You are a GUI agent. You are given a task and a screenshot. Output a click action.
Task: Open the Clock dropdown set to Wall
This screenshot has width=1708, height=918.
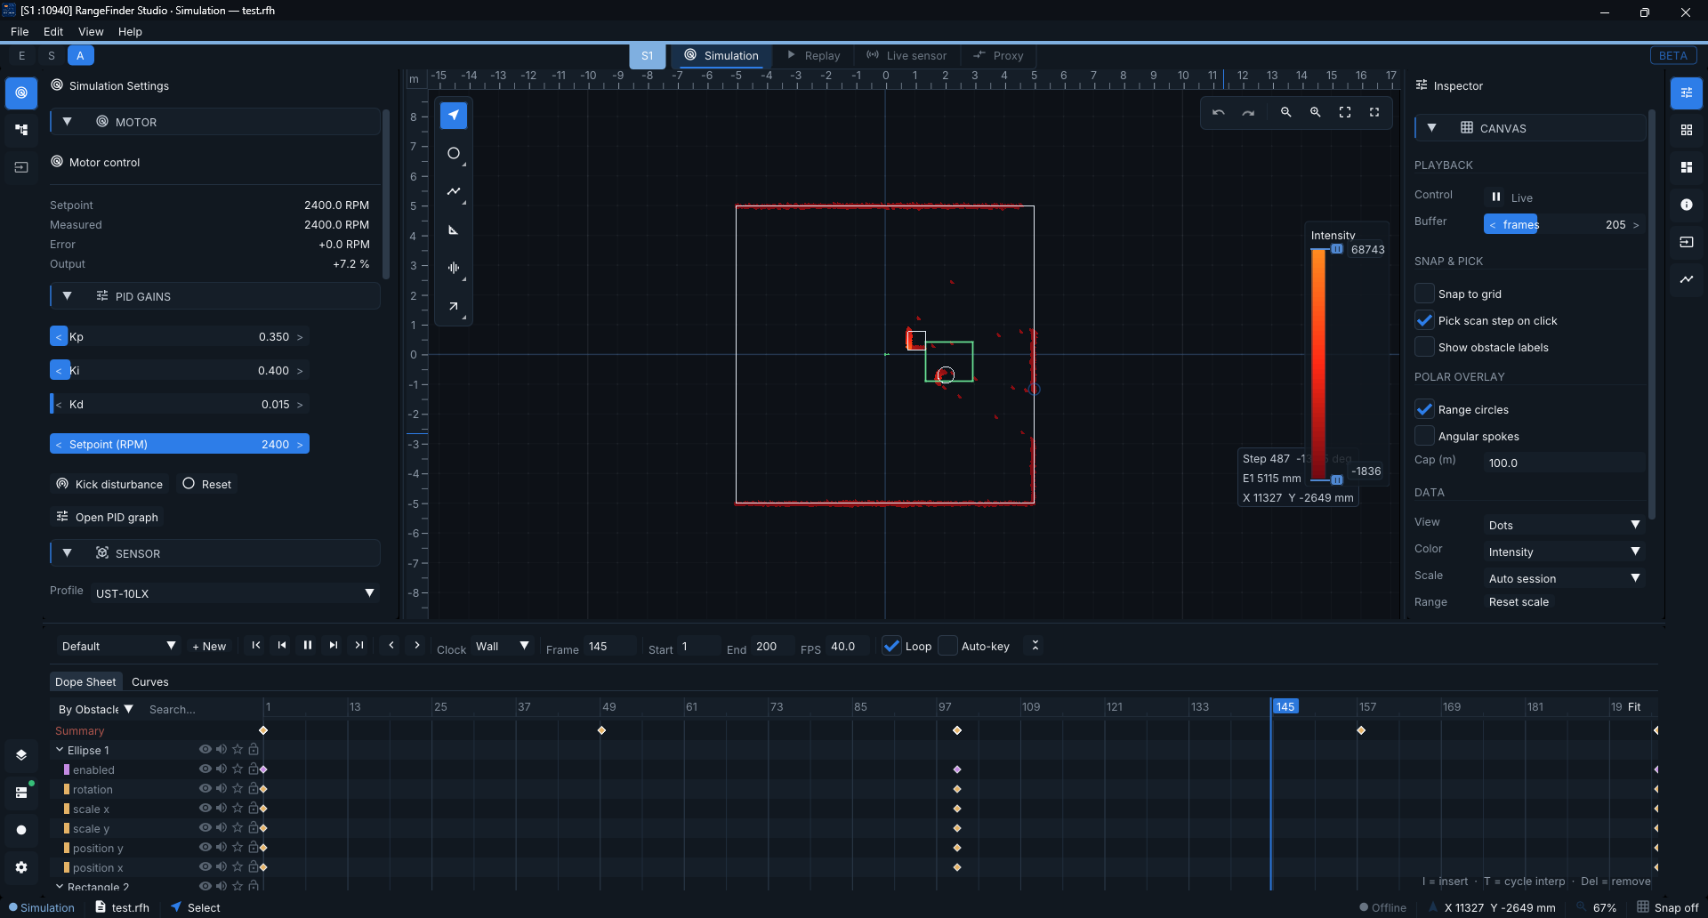coord(502,646)
